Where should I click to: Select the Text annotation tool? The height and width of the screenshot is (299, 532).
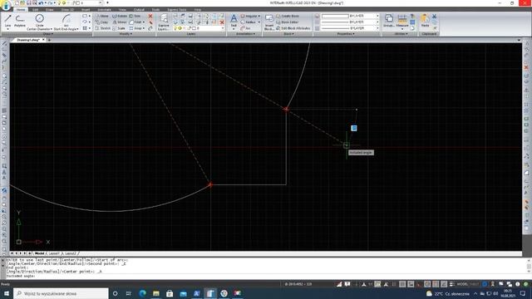[x=234, y=21]
